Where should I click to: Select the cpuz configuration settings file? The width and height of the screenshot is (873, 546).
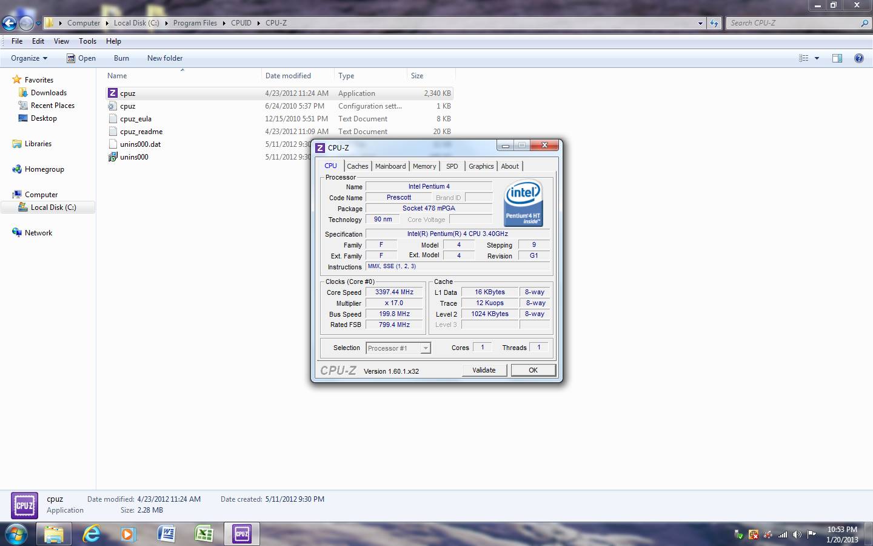(x=127, y=106)
